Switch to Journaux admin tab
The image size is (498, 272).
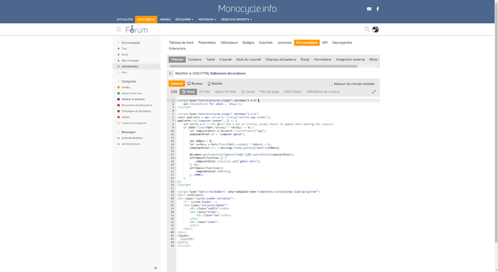284,42
